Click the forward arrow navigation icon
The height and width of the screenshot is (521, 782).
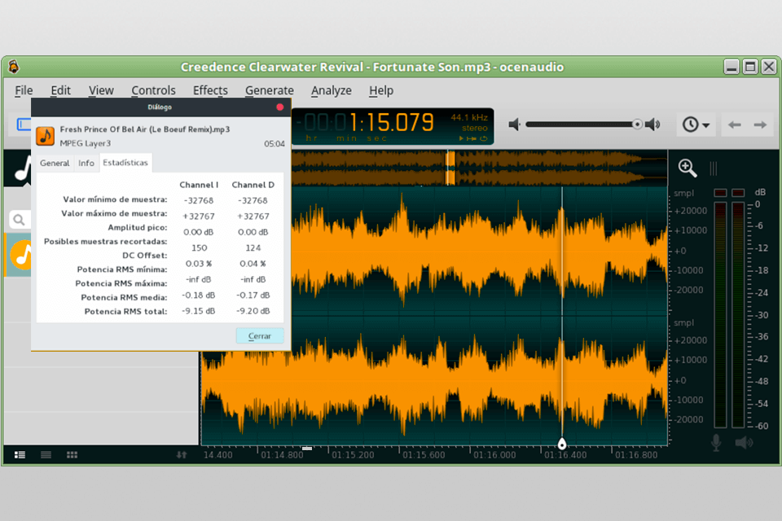[x=760, y=125]
